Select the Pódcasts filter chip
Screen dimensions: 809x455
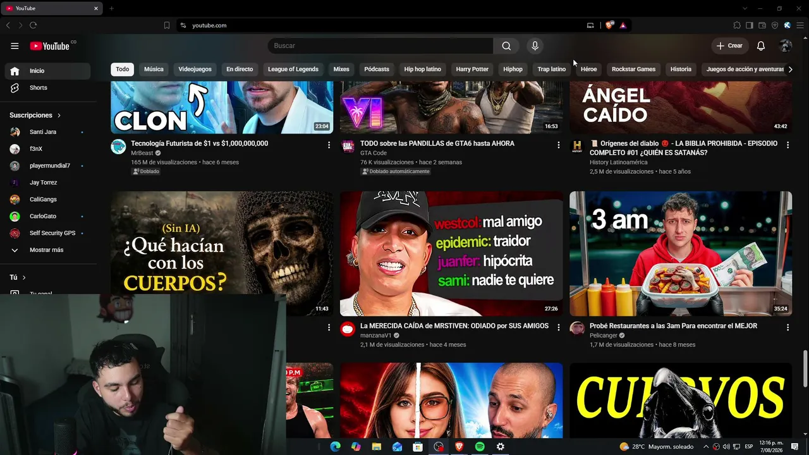(377, 70)
